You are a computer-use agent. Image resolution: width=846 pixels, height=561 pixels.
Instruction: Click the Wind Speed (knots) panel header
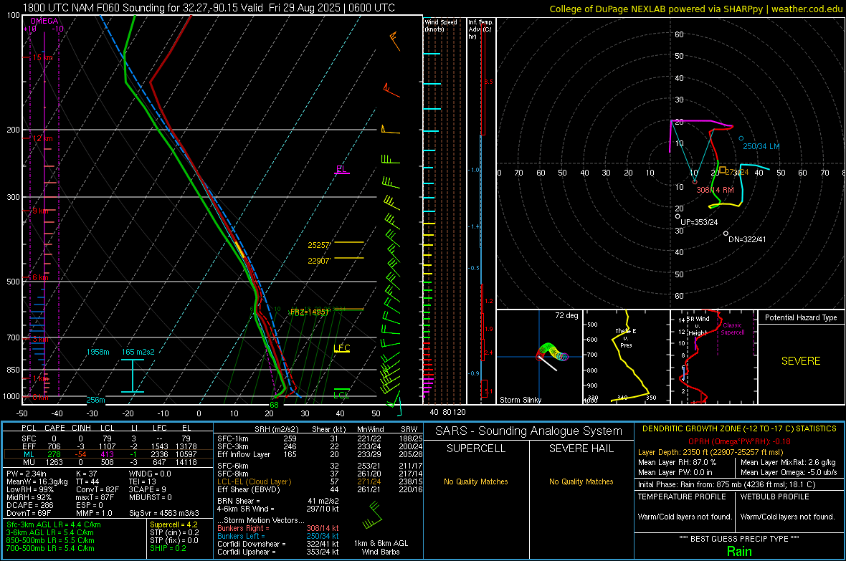(441, 25)
